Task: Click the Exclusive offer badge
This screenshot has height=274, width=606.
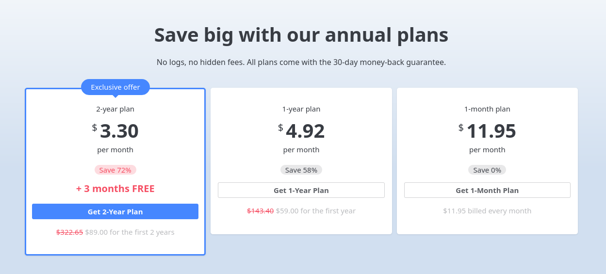Action: tap(115, 87)
